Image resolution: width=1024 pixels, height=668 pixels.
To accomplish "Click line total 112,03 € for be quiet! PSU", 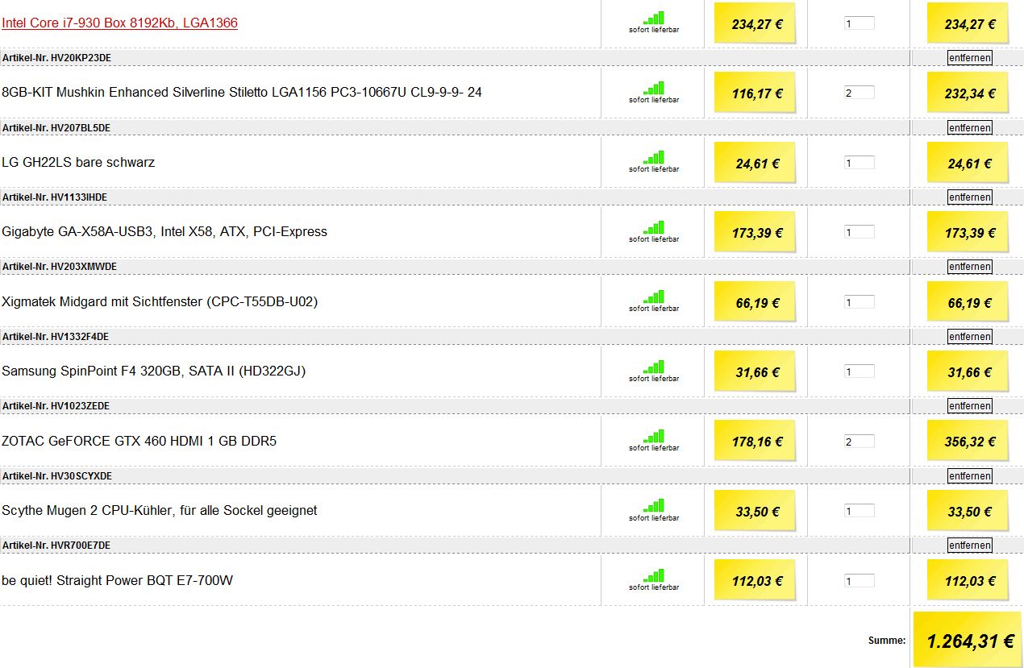I will click(968, 581).
